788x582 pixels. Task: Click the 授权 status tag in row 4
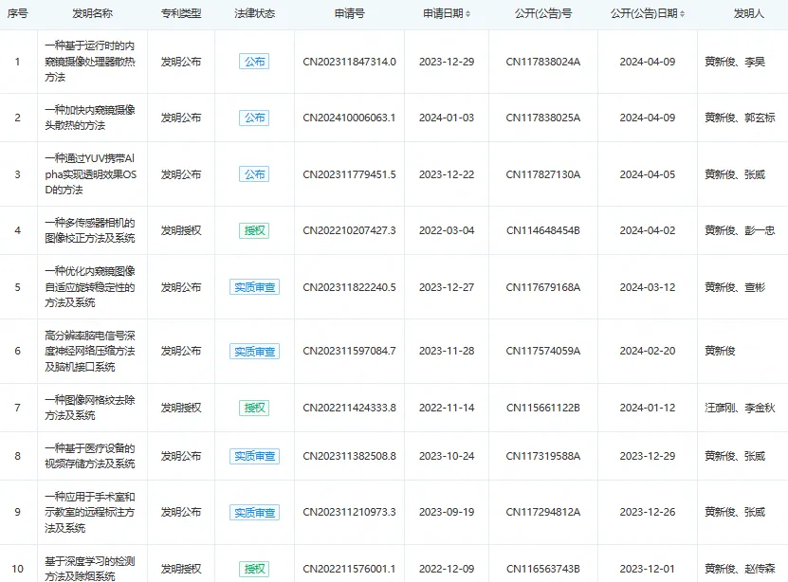(254, 230)
